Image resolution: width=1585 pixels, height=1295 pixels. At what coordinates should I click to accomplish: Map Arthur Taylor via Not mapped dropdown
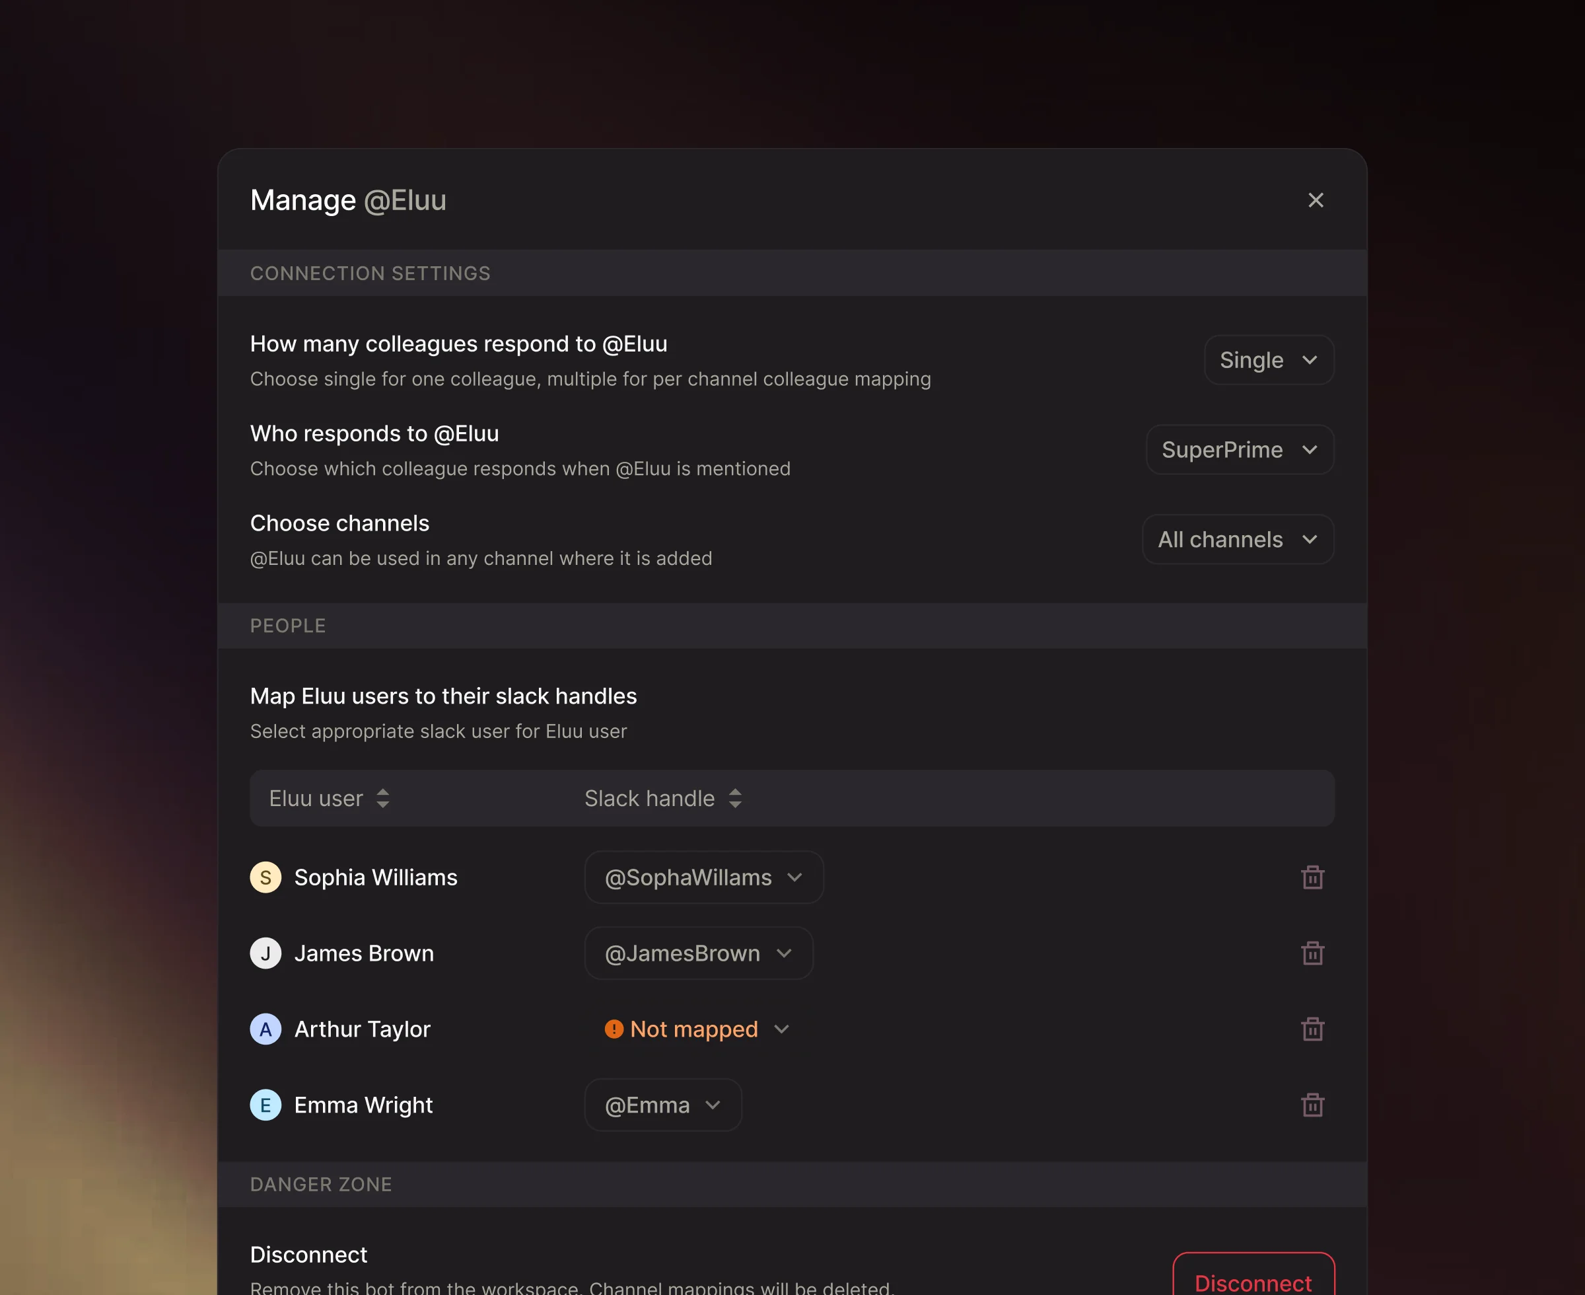(x=696, y=1029)
